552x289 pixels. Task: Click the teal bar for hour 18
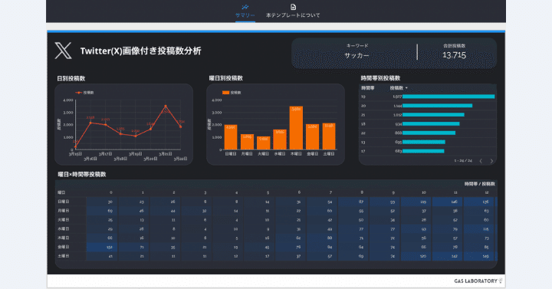pos(431,124)
